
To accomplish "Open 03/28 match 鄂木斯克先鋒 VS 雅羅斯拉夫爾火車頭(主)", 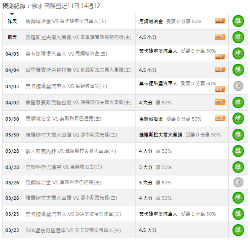I will tap(71, 151).
